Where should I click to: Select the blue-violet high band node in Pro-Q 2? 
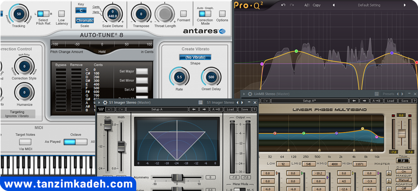coord(391,53)
